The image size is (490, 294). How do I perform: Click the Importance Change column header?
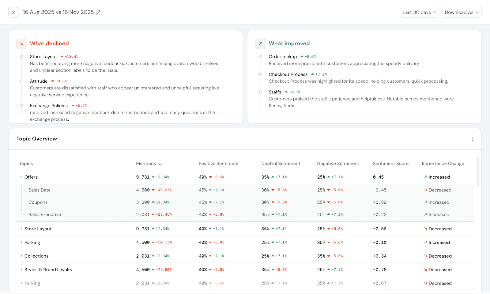(x=443, y=164)
